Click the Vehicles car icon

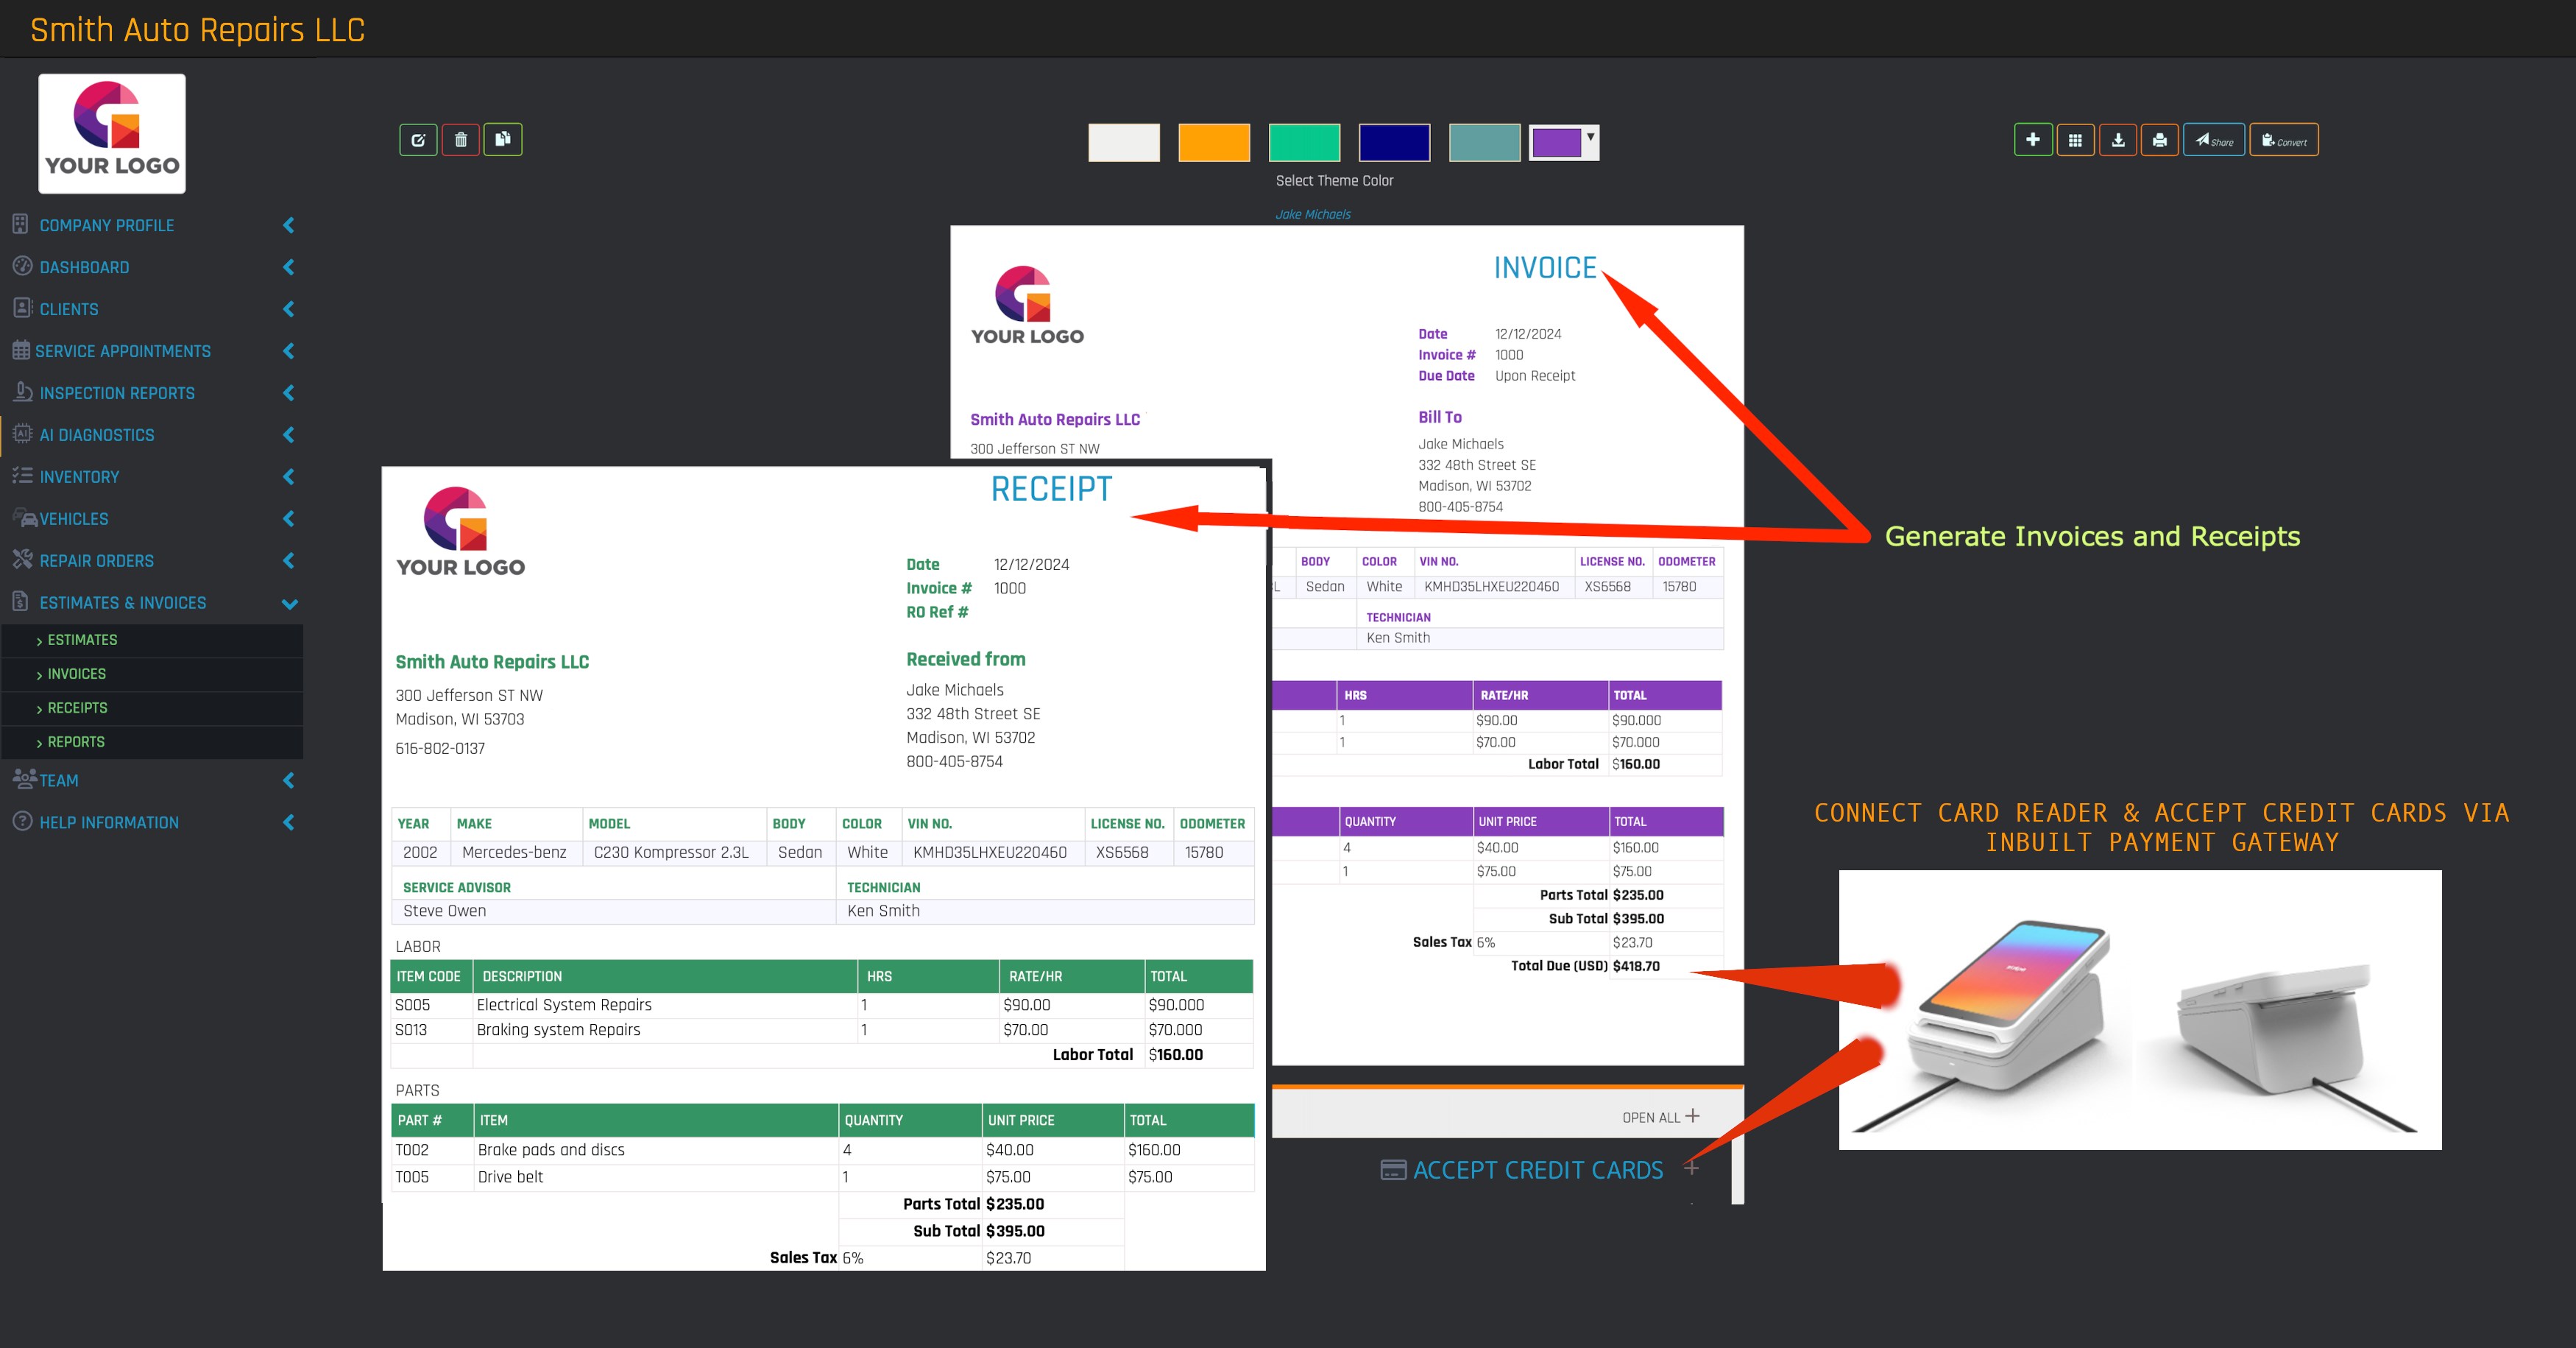25,518
